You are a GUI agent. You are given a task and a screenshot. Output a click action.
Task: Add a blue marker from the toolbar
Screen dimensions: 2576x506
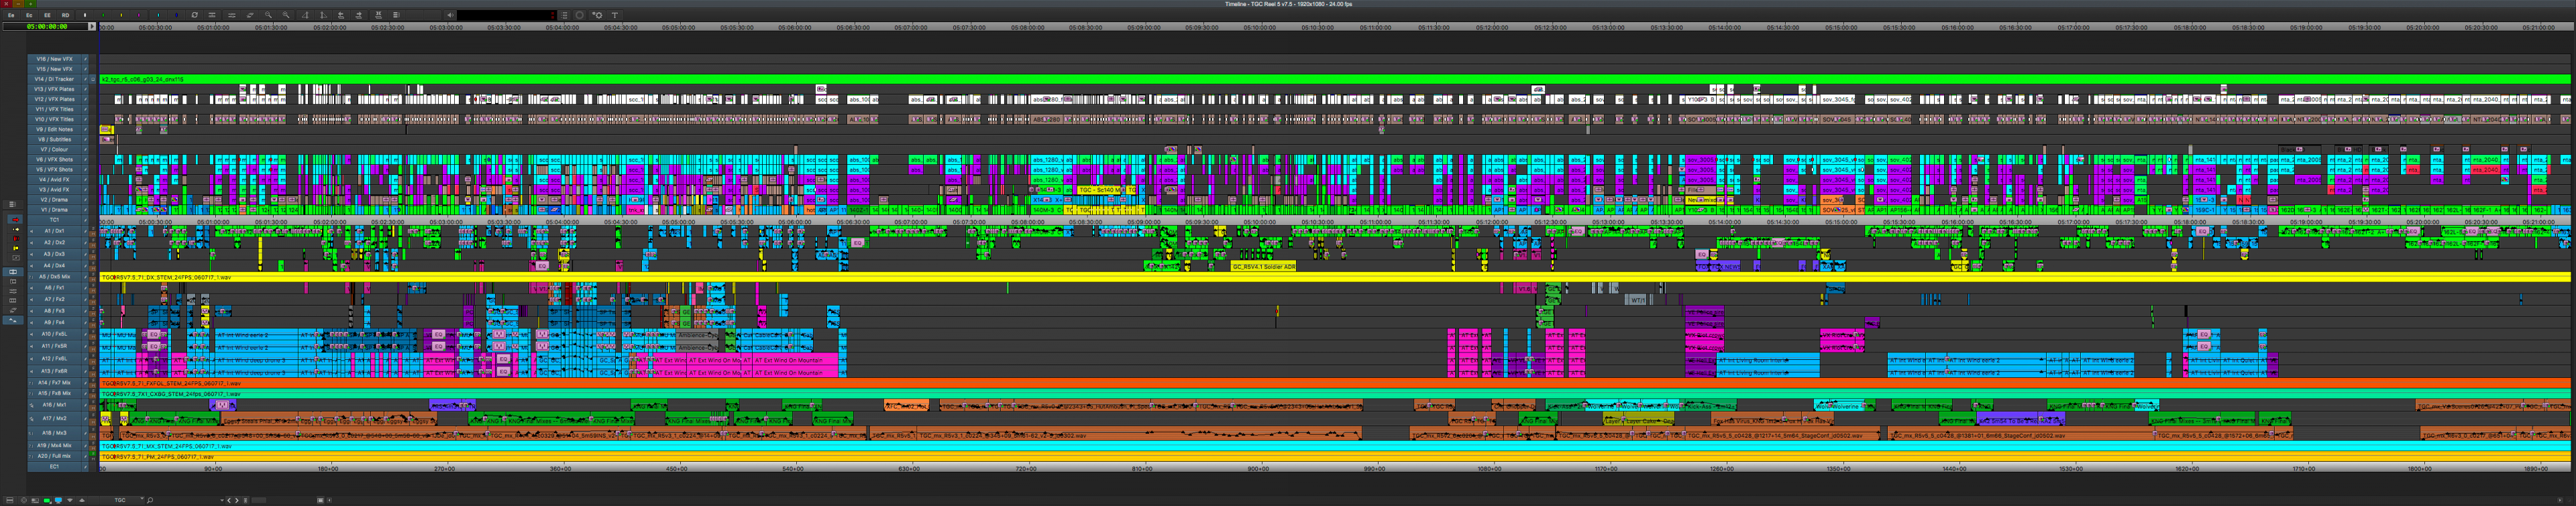pos(176,15)
